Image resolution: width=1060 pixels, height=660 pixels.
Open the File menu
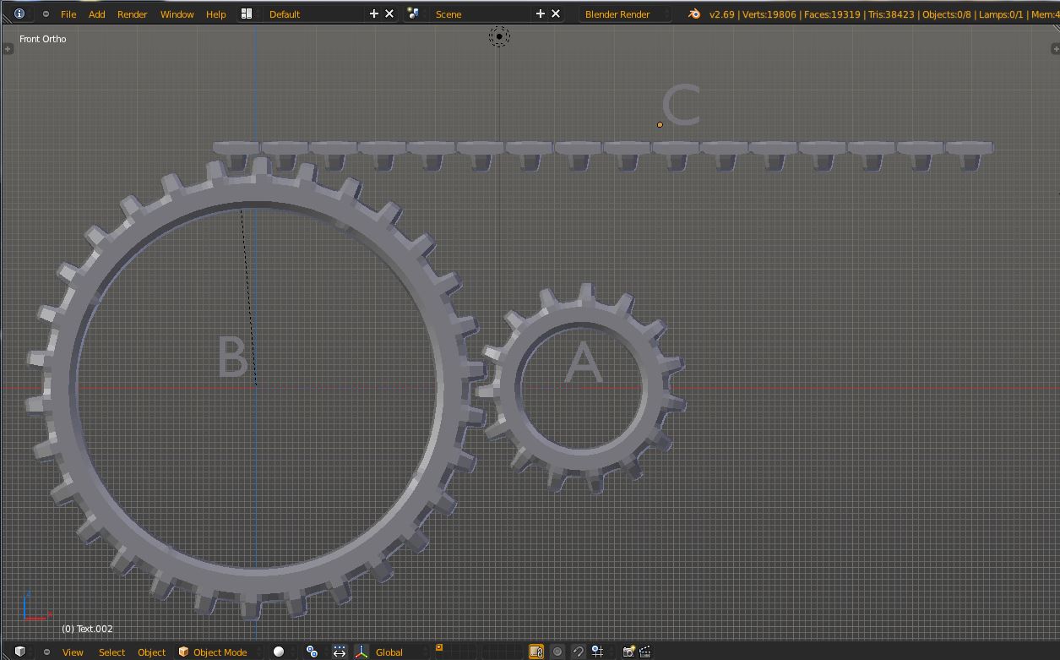pos(68,14)
